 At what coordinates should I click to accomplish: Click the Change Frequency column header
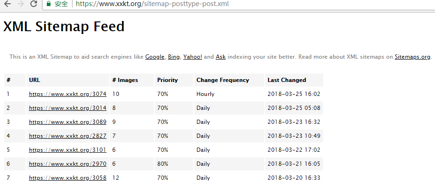[223, 80]
